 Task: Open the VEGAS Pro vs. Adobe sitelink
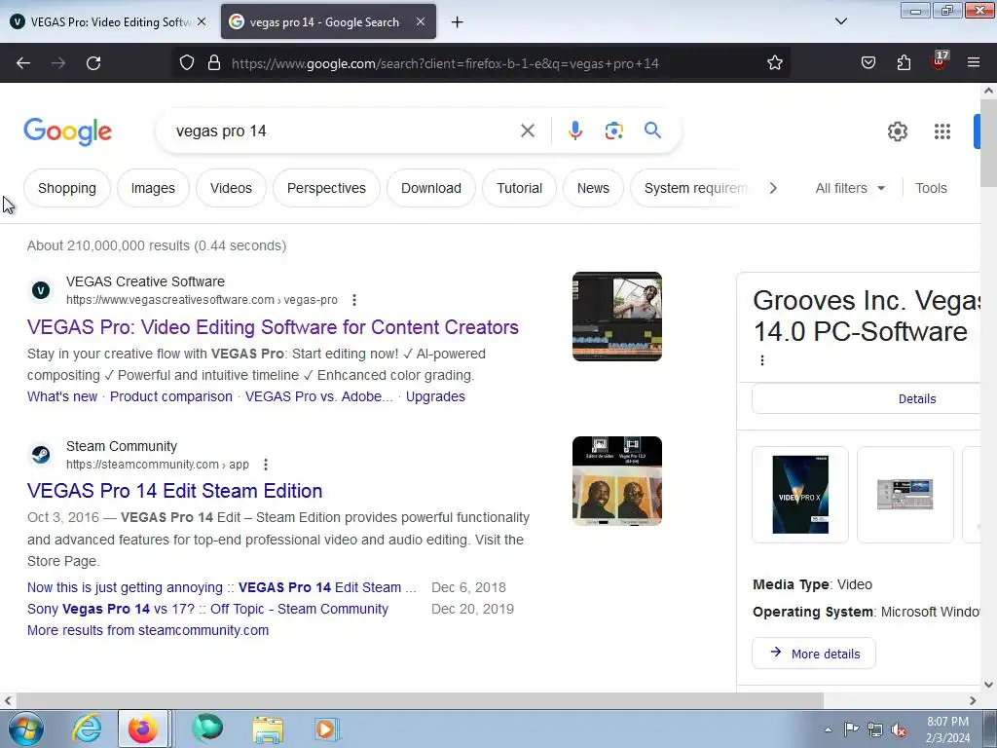[318, 397]
